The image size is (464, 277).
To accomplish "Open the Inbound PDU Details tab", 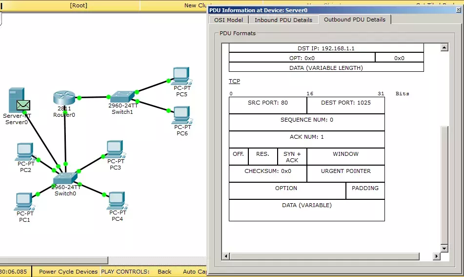I will point(283,20).
